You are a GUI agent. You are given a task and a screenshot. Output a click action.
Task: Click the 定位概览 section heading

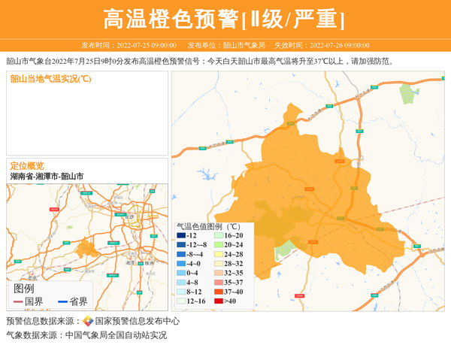click(27, 165)
